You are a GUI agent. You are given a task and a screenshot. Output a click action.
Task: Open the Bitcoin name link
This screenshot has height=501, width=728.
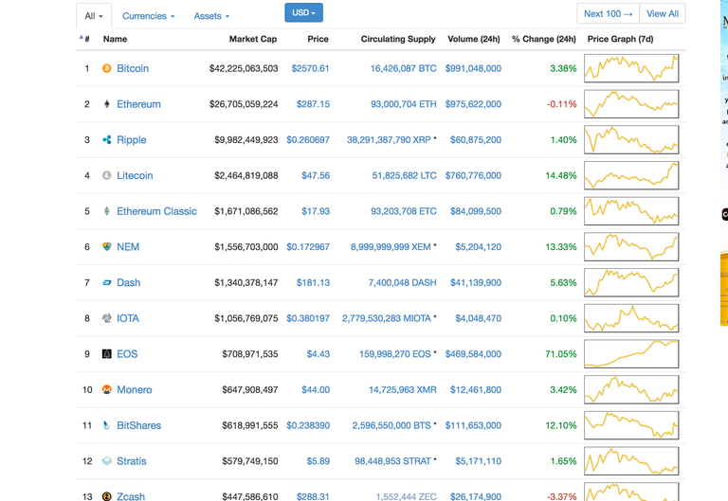click(133, 68)
